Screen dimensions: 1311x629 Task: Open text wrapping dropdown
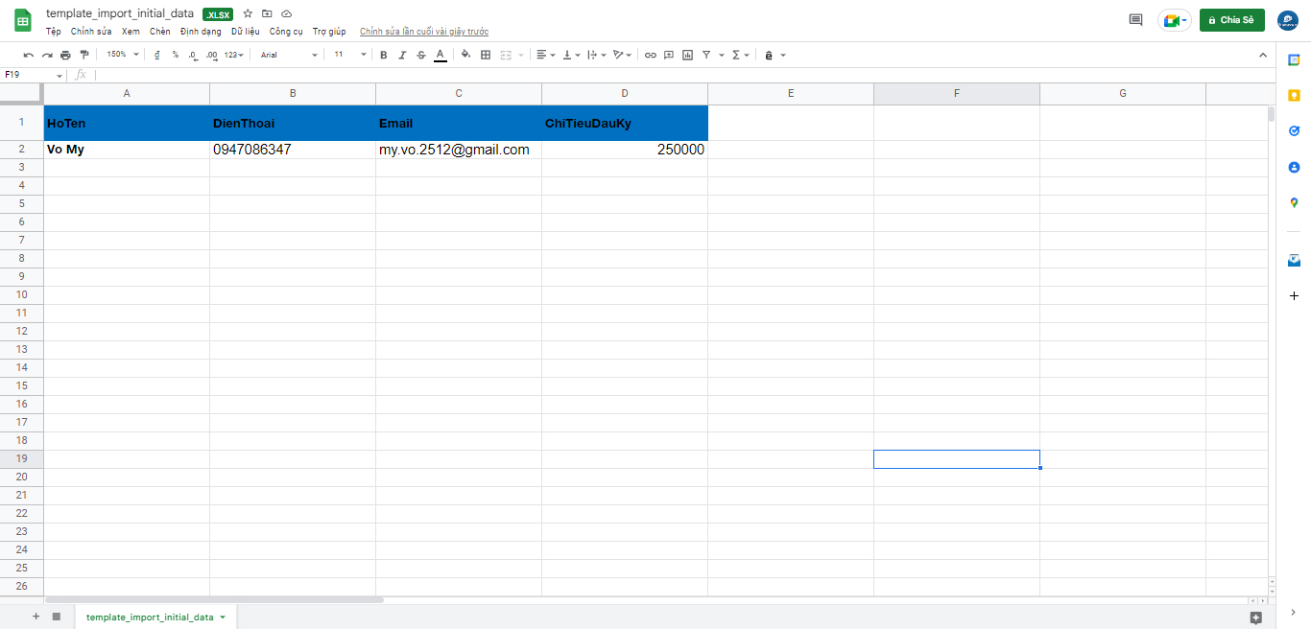click(596, 55)
